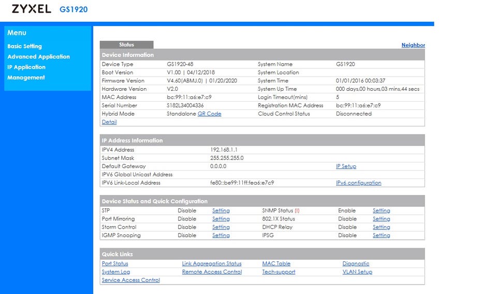497x294 pixels.
Task: Select the subnet mask 255.255.255.0
Action: pyautogui.click(x=227, y=158)
